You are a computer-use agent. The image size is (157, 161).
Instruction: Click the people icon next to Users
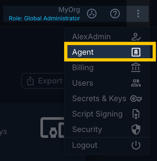coord(136,83)
